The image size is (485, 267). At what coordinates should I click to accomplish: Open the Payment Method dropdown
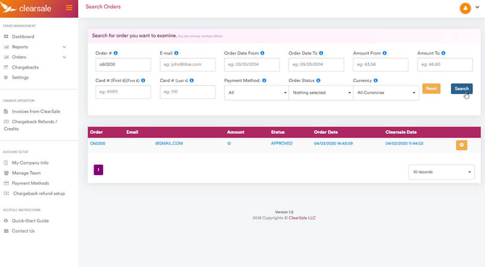click(256, 92)
